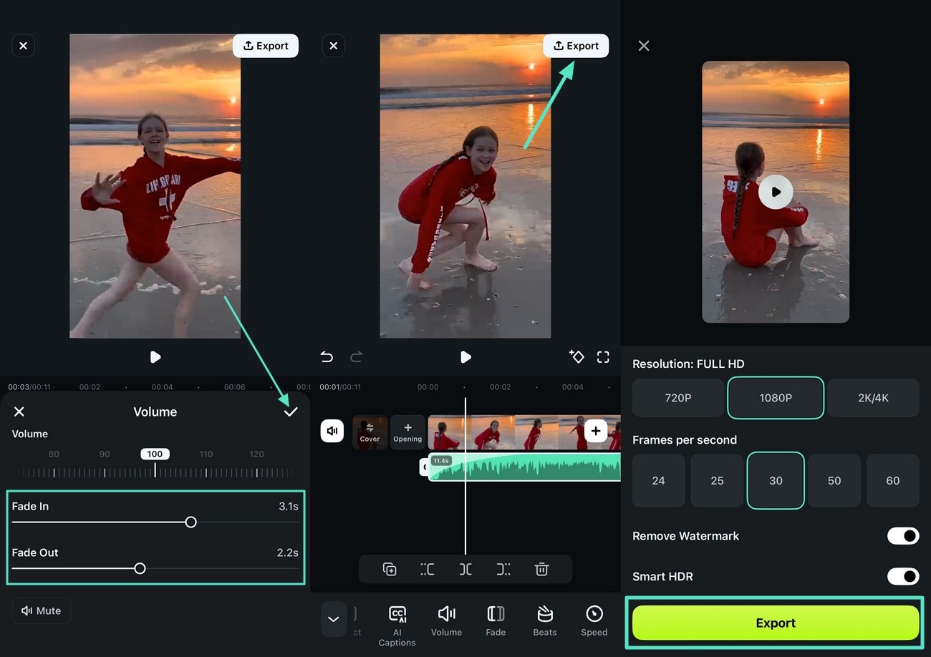Open AI Captions tool
This screenshot has width=931, height=657.
click(397, 626)
